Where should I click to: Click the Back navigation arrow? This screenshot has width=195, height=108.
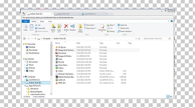25,39
